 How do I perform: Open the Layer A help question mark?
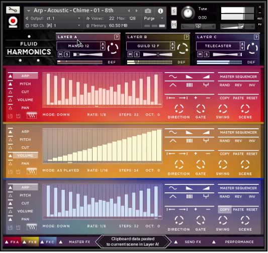click(117, 37)
